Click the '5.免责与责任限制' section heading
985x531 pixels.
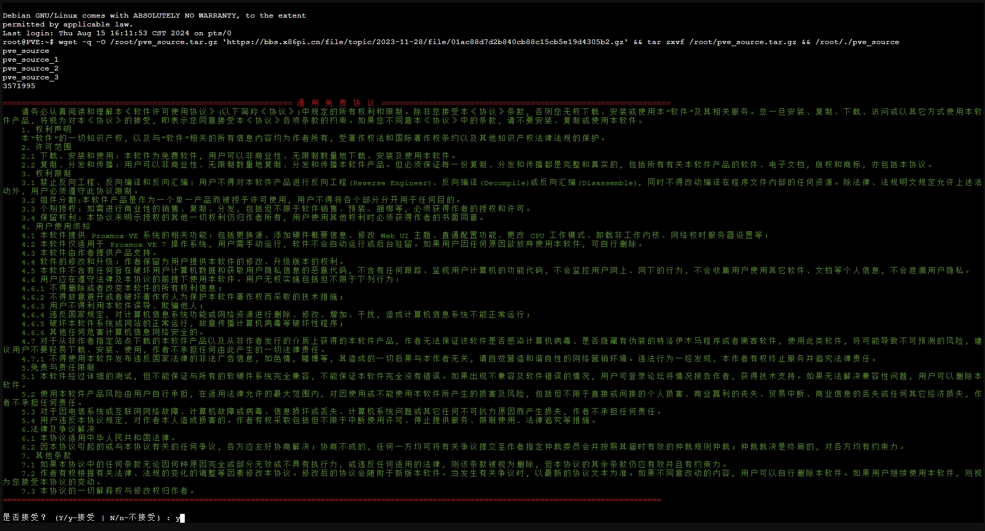(58, 368)
